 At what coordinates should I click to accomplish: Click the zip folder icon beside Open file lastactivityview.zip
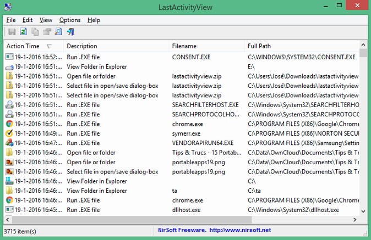coord(9,76)
